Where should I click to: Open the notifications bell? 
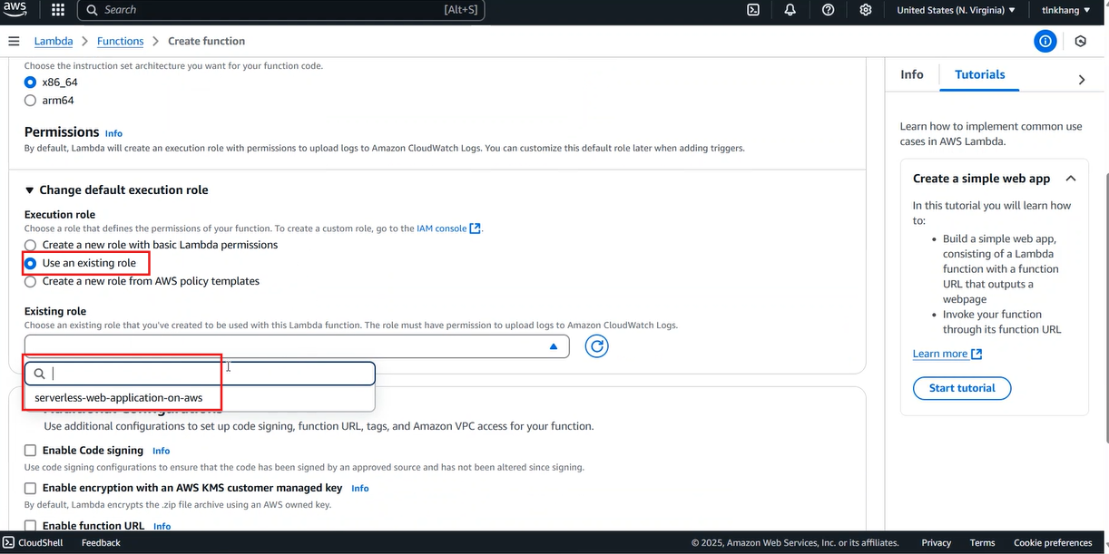[790, 10]
